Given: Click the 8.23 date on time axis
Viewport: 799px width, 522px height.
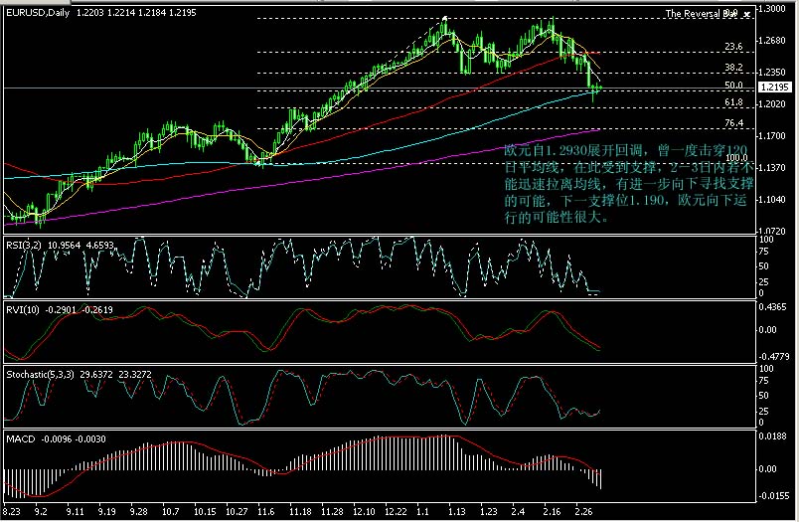Looking at the screenshot, I should pyautogui.click(x=12, y=511).
